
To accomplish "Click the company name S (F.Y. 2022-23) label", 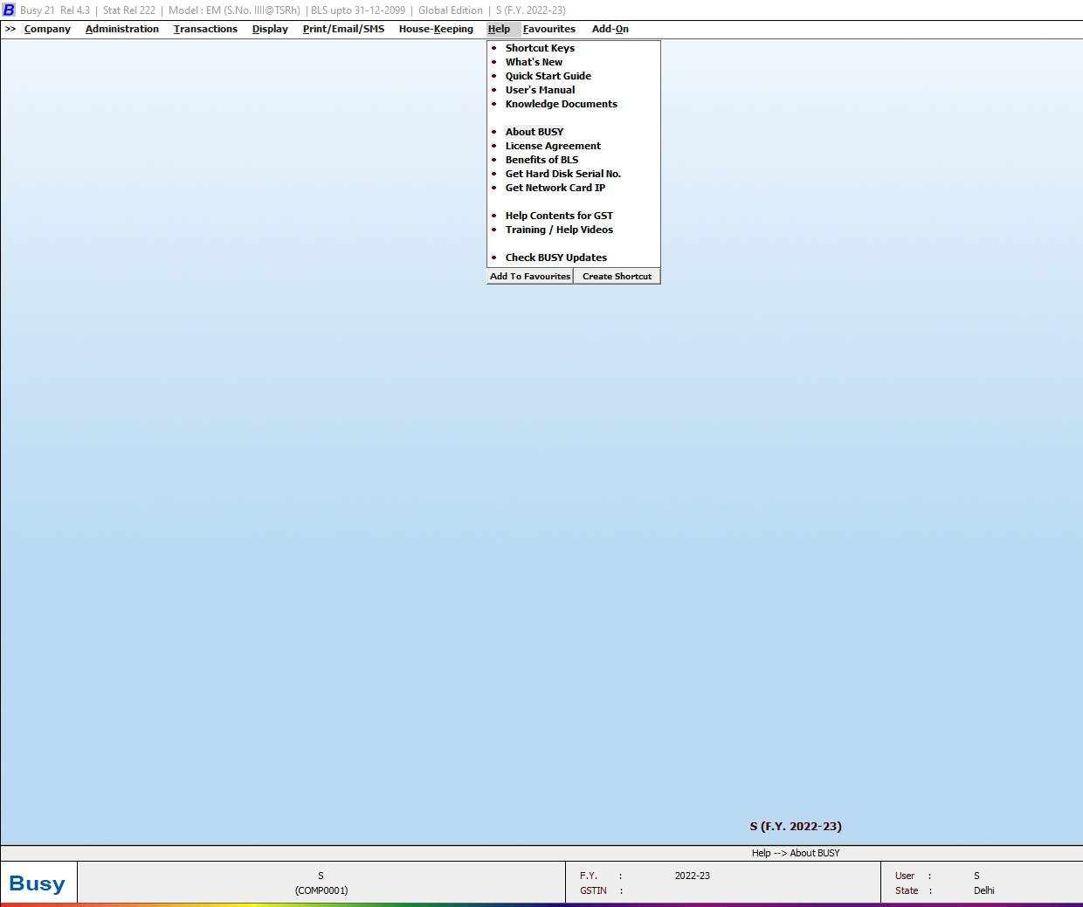I will pyautogui.click(x=796, y=826).
